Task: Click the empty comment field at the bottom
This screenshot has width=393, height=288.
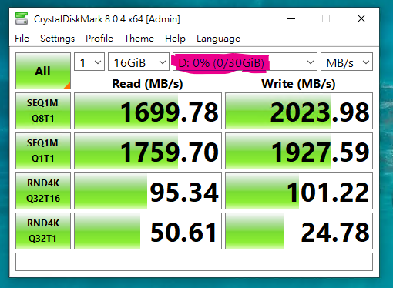Action: (194, 262)
